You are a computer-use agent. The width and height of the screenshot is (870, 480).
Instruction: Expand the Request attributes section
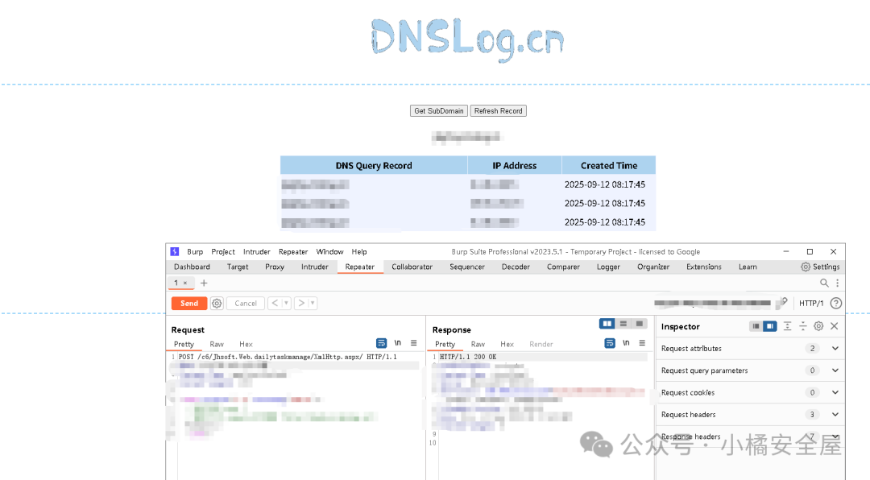[x=835, y=349]
